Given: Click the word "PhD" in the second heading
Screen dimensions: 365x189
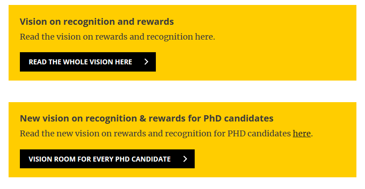Looking at the screenshot, I should pos(212,119).
